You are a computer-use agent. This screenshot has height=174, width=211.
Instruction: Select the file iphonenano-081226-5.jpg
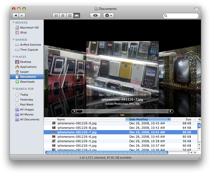(x=77, y=141)
